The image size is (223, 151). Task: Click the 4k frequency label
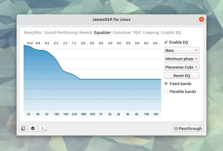click(x=128, y=114)
